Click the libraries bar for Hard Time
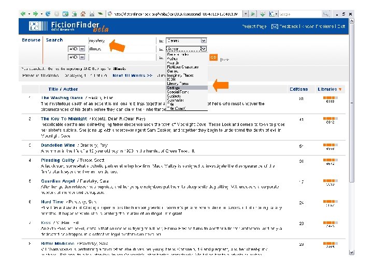Viewport: 373px width, 280px height. 330,202
